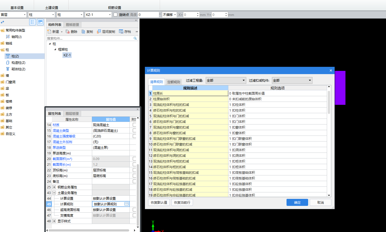Viewport: 386px width, 232px height.
Task: Select the 砌体柱(Z) icon
Action: pos(8,69)
